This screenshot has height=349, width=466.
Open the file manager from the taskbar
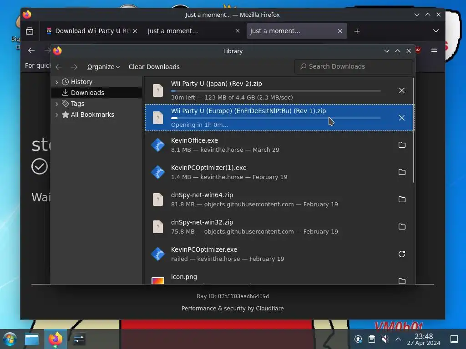point(32,339)
